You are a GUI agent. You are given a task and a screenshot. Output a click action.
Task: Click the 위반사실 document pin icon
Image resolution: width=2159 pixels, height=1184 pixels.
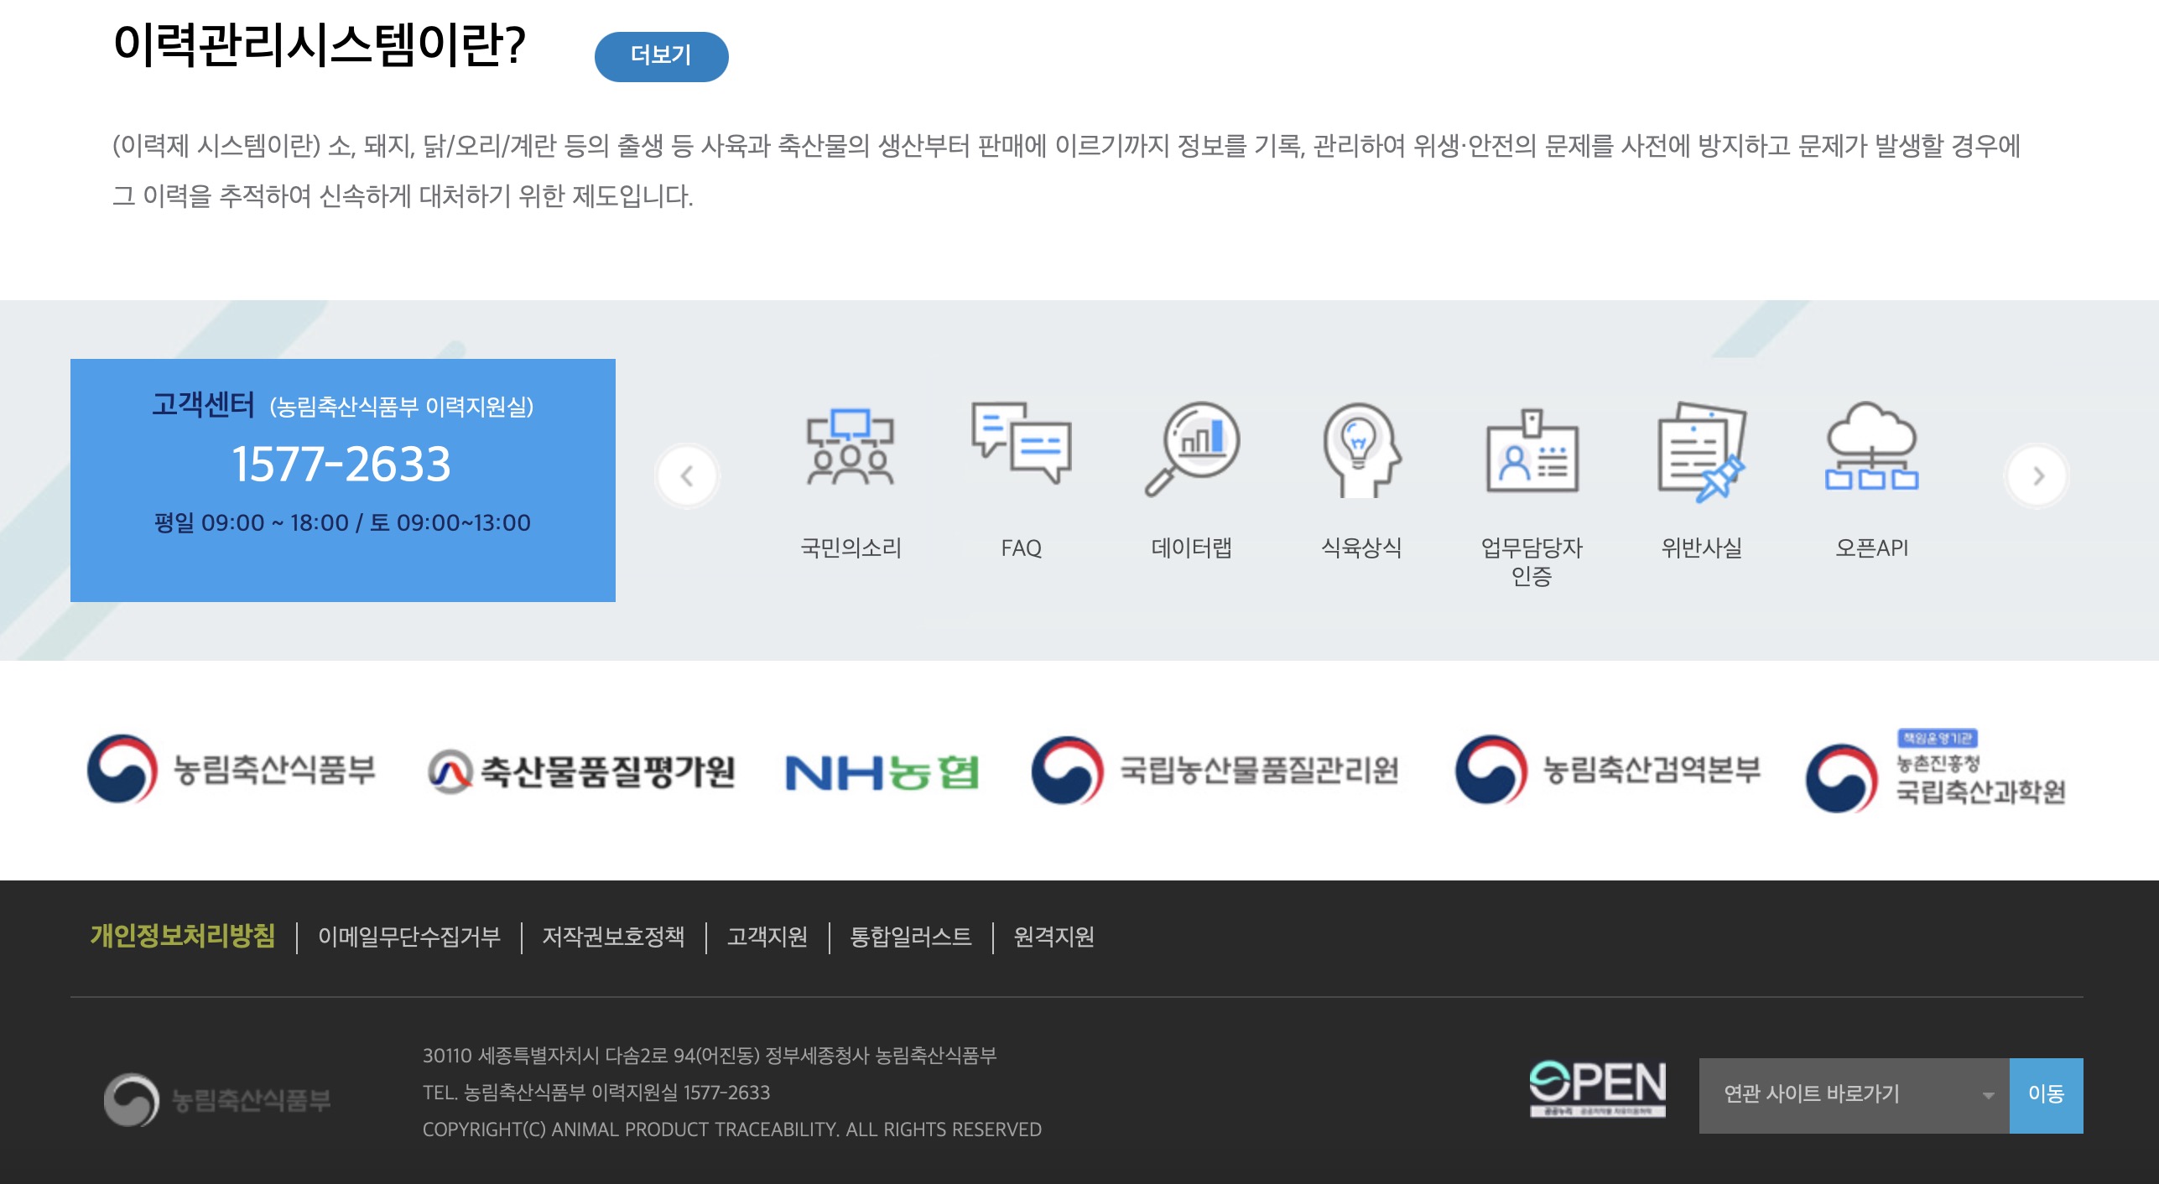click(1702, 450)
